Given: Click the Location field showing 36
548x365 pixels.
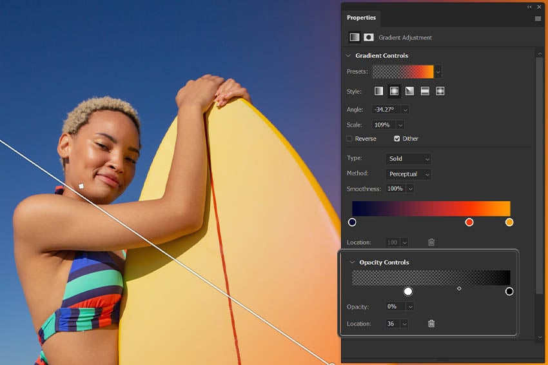Looking at the screenshot, I should point(393,324).
